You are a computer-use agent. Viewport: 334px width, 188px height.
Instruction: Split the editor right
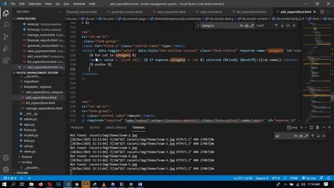322,11
